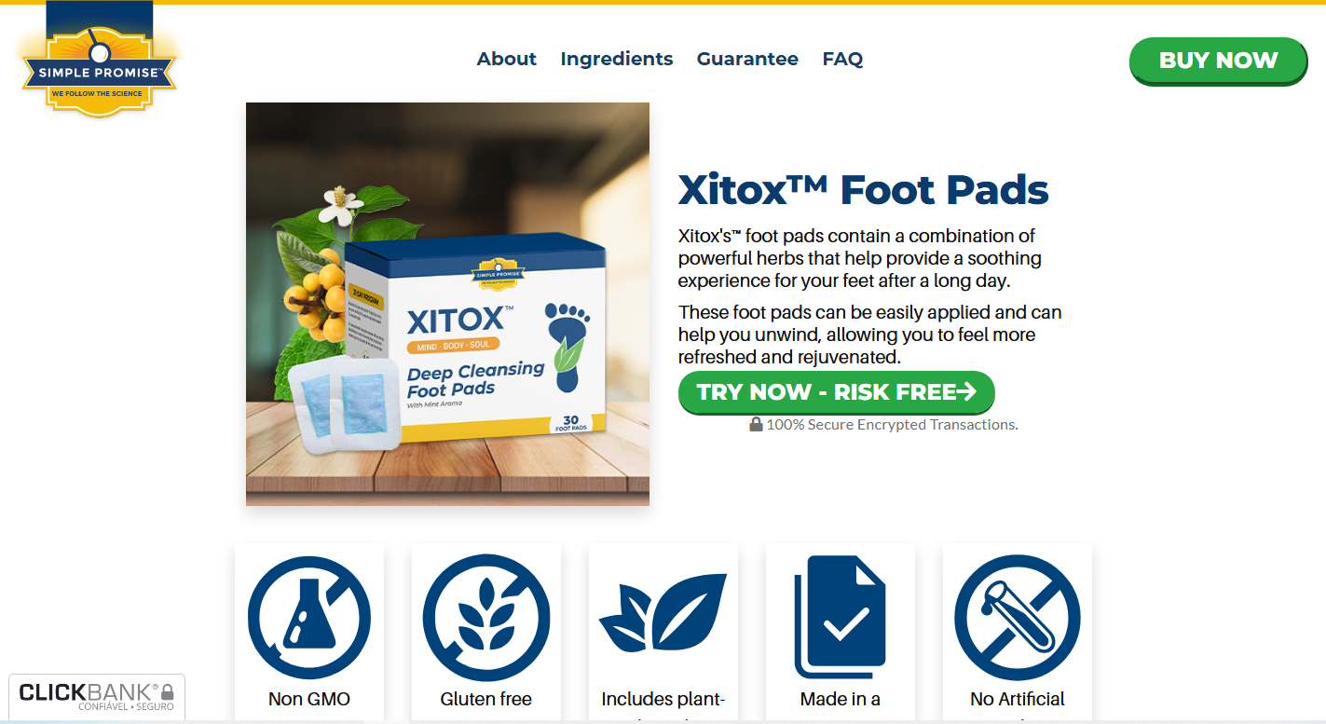1326x724 pixels.
Task: Click the No Artificial test tube icon
Action: (1018, 618)
